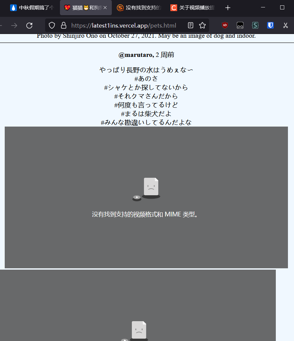Maximize the browser window
This screenshot has width=294, height=341.
pyautogui.click(x=282, y=7)
